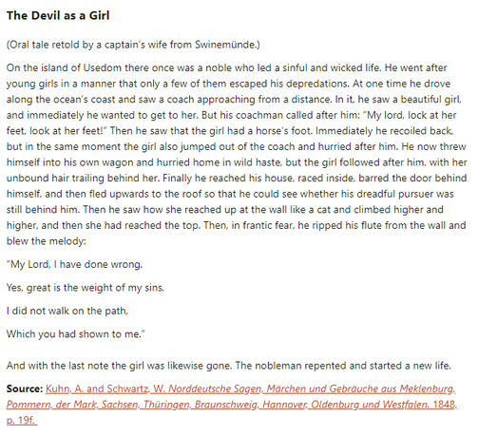This screenshot has width=478, height=435.
Task: Click the verse line My Lord, I have done wrong
Action: (x=74, y=264)
